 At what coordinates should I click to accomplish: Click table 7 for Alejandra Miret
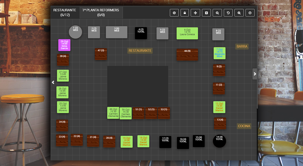point(219,53)
